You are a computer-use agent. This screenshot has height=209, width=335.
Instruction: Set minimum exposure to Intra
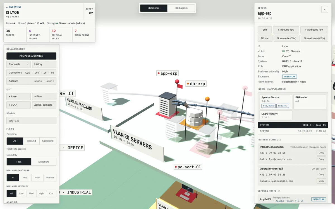(x=25, y=178)
